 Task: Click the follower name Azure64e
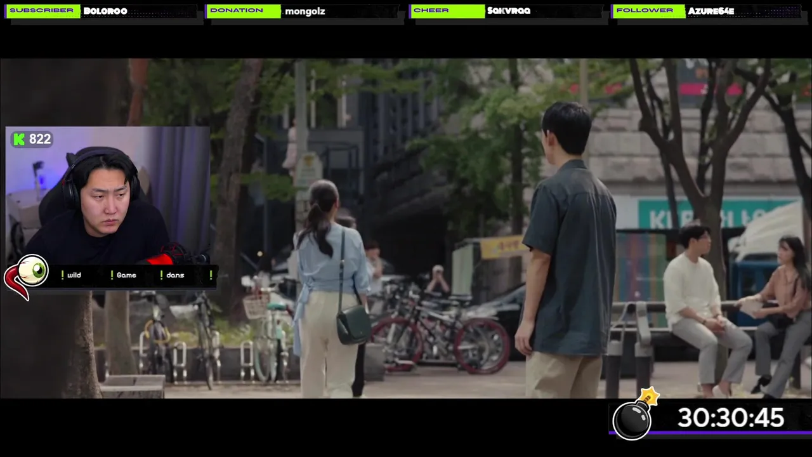coord(711,11)
